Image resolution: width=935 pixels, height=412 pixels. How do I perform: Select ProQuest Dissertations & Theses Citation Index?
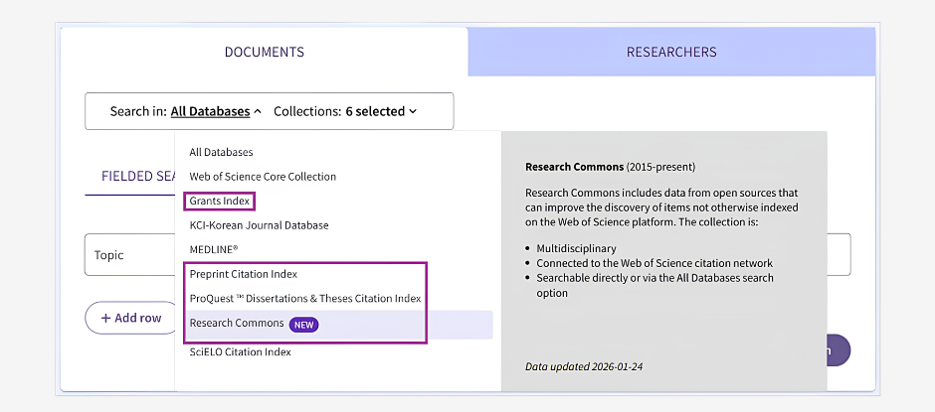pyautogui.click(x=305, y=298)
